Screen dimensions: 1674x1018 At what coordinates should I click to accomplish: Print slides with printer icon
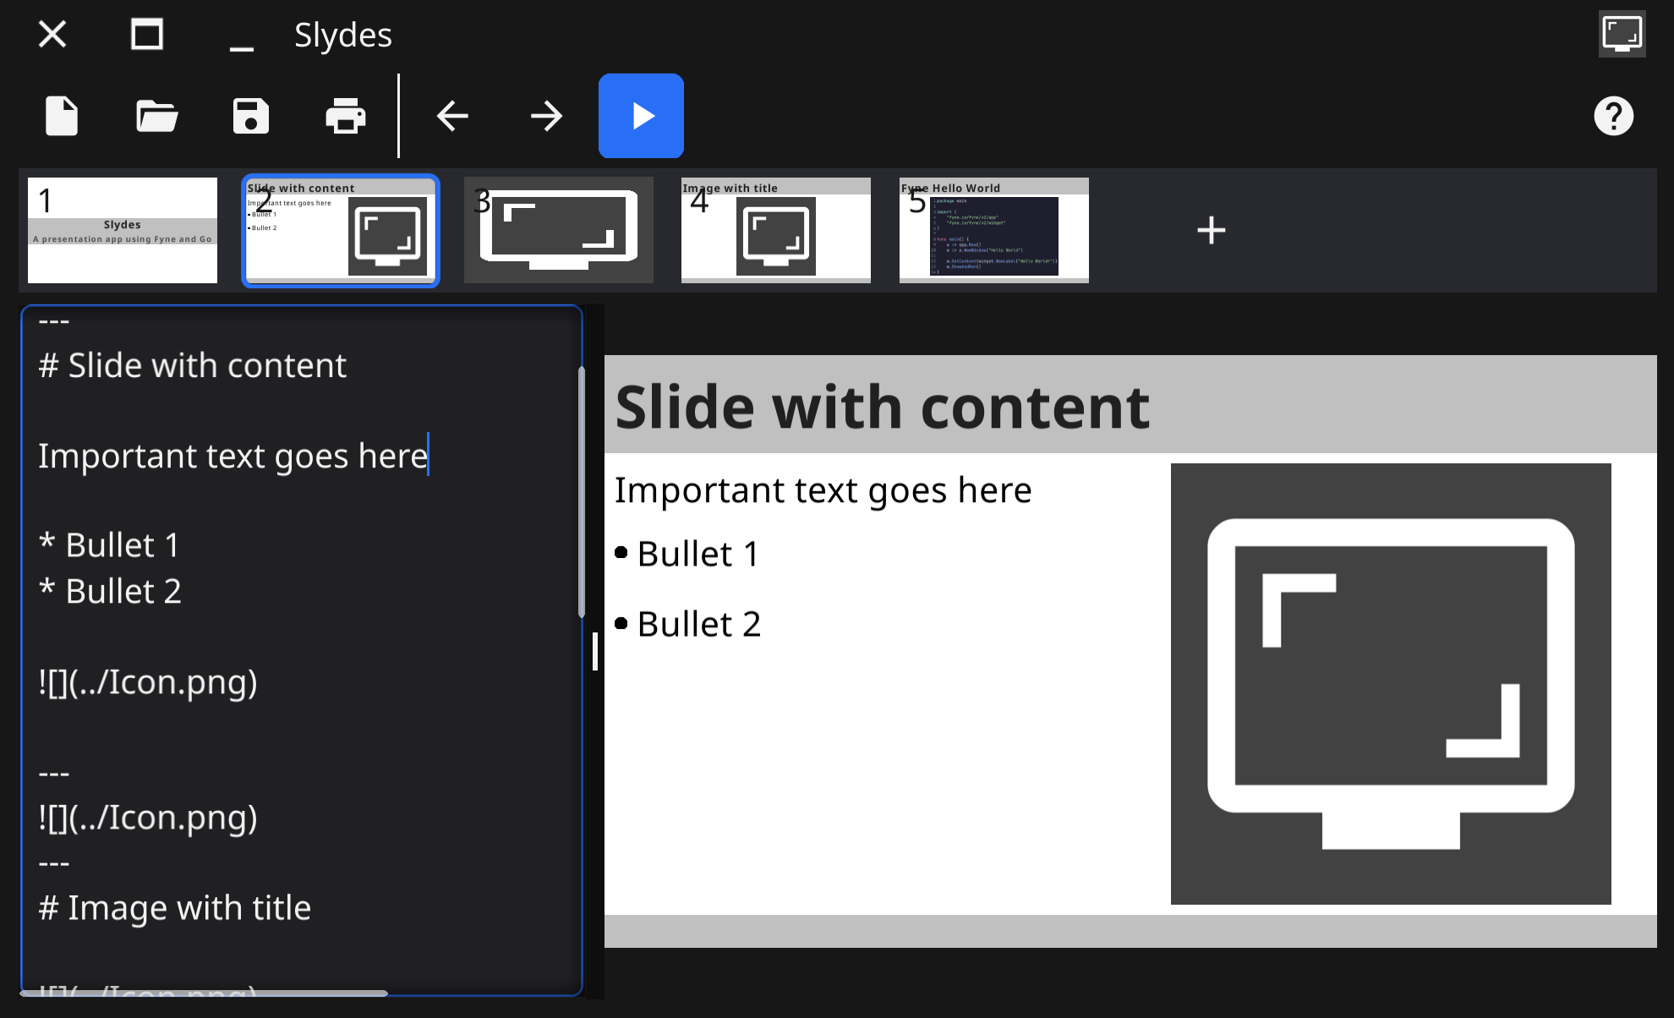pyautogui.click(x=346, y=116)
